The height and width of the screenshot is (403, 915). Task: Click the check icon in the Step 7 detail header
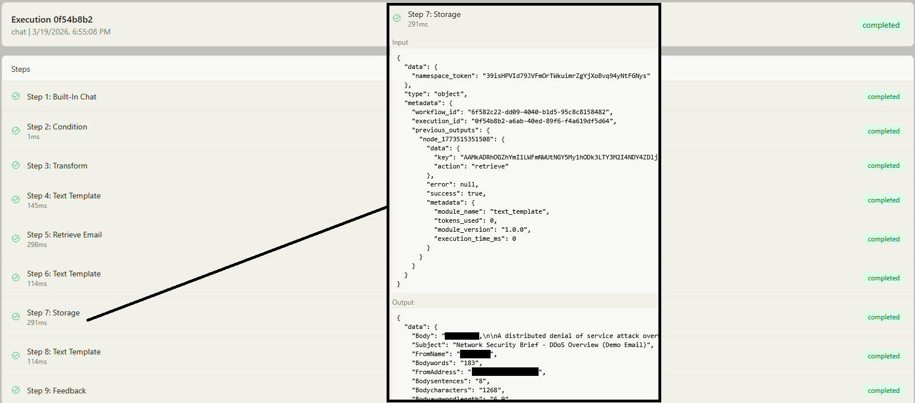coord(397,18)
